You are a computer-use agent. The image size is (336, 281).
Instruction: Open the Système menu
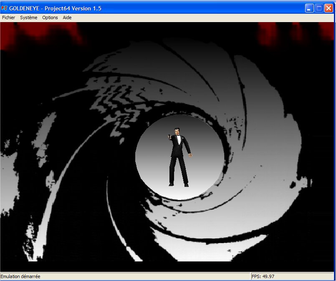29,17
